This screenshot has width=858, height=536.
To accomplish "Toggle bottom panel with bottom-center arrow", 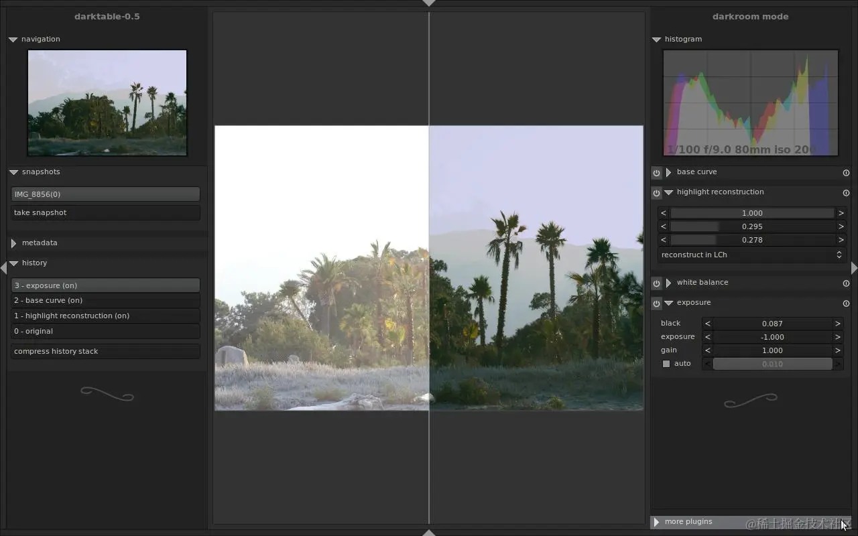I will click(x=429, y=533).
